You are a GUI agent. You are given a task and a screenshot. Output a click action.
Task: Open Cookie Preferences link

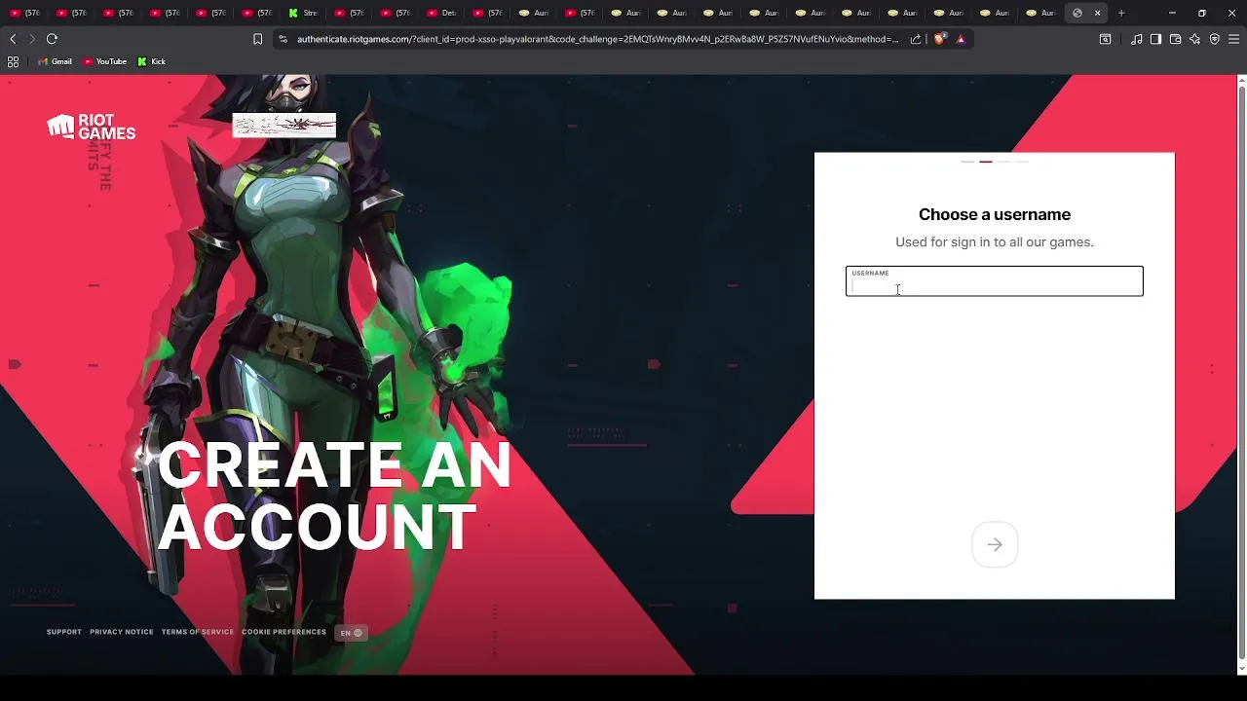[283, 632]
